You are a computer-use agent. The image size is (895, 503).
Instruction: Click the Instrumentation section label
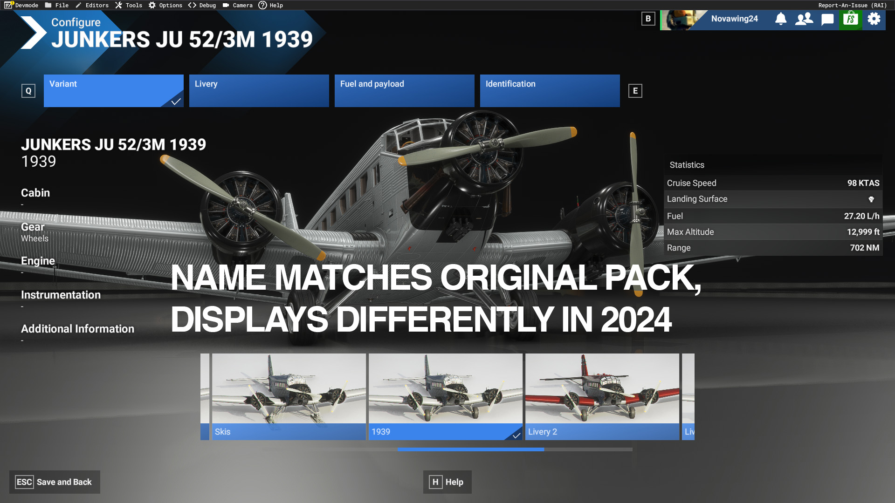61,295
